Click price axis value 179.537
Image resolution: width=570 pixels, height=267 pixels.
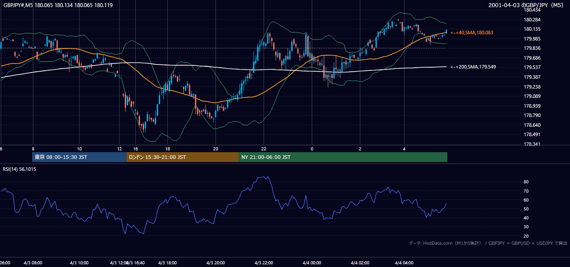[533, 67]
